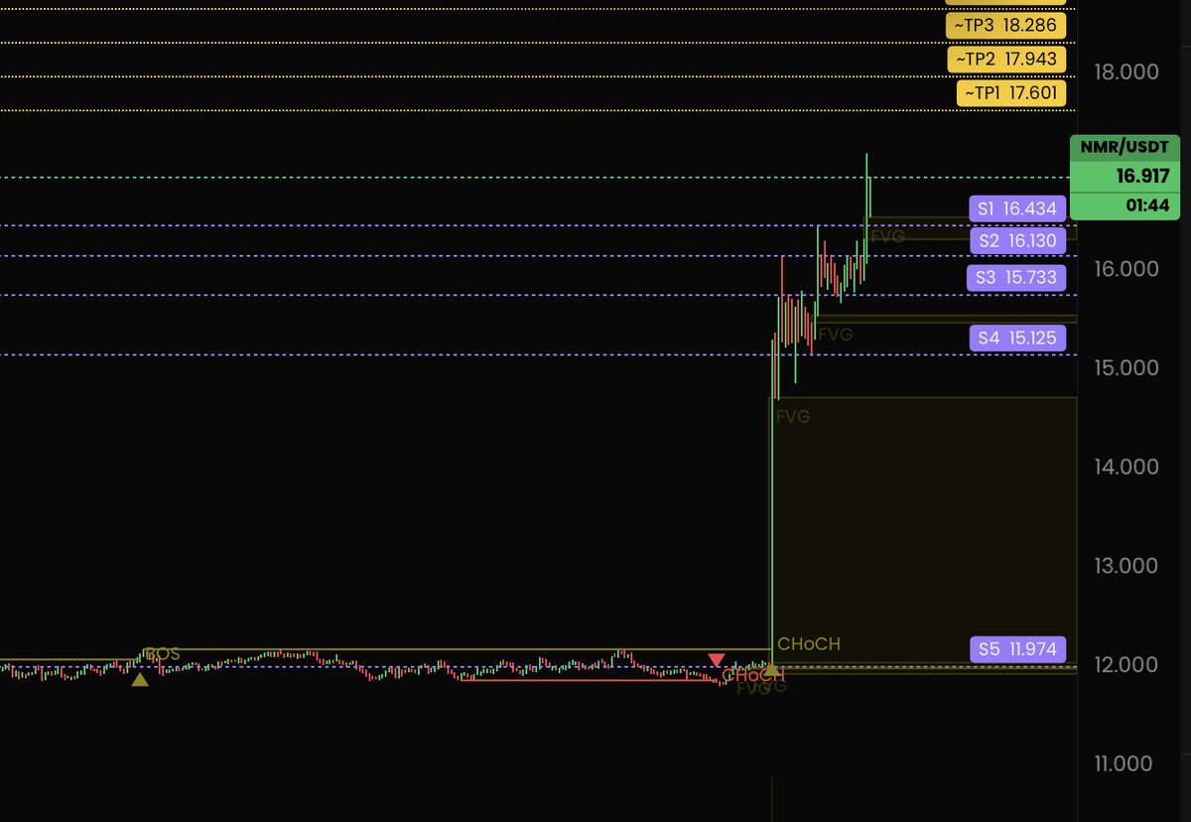The image size is (1191, 822).
Task: Click the 01:44 candle countdown timer
Action: coord(1125,206)
